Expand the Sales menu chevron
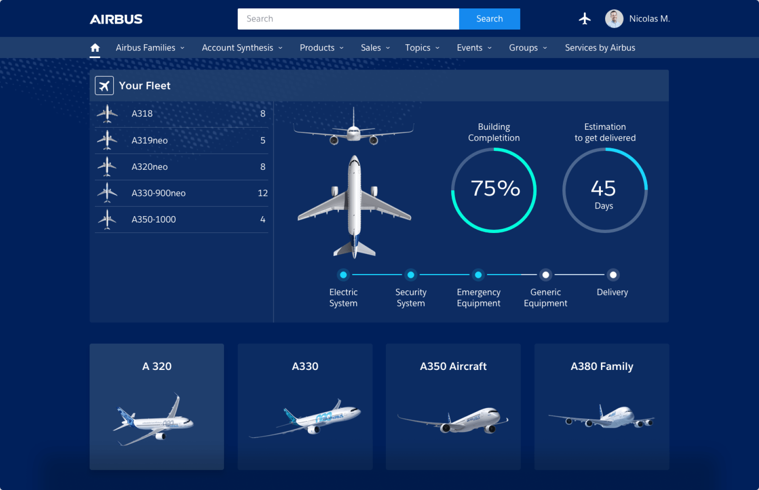This screenshot has height=490, width=759. 388,48
